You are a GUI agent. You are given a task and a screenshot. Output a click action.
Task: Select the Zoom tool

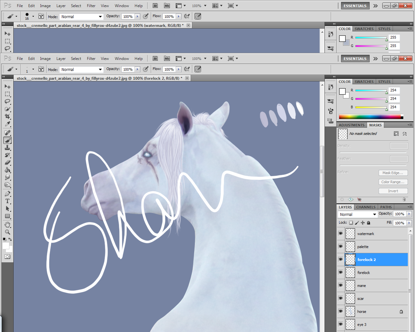point(7,232)
